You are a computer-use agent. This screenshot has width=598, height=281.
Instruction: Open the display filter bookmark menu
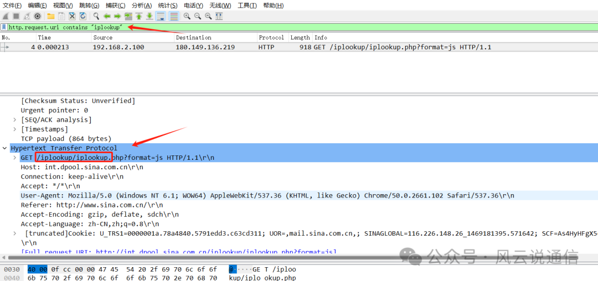pos(4,27)
